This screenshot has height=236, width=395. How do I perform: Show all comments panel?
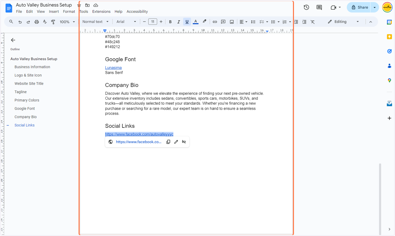tap(319, 7)
